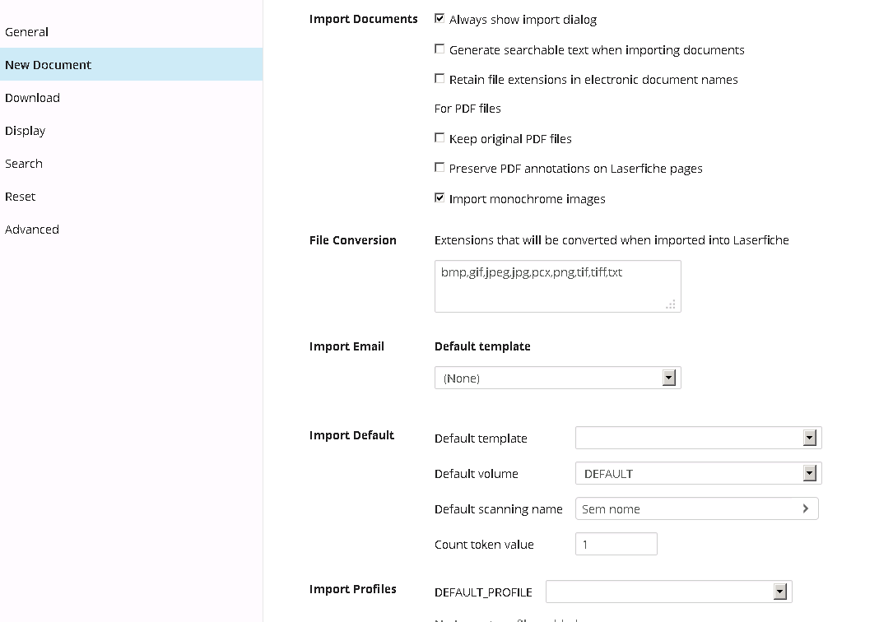Enable Generate searchable text when importing
893x622 pixels.
tap(440, 49)
